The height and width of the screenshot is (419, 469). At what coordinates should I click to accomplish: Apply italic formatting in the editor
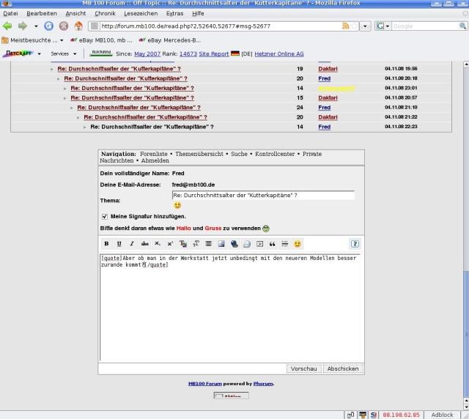point(132,244)
